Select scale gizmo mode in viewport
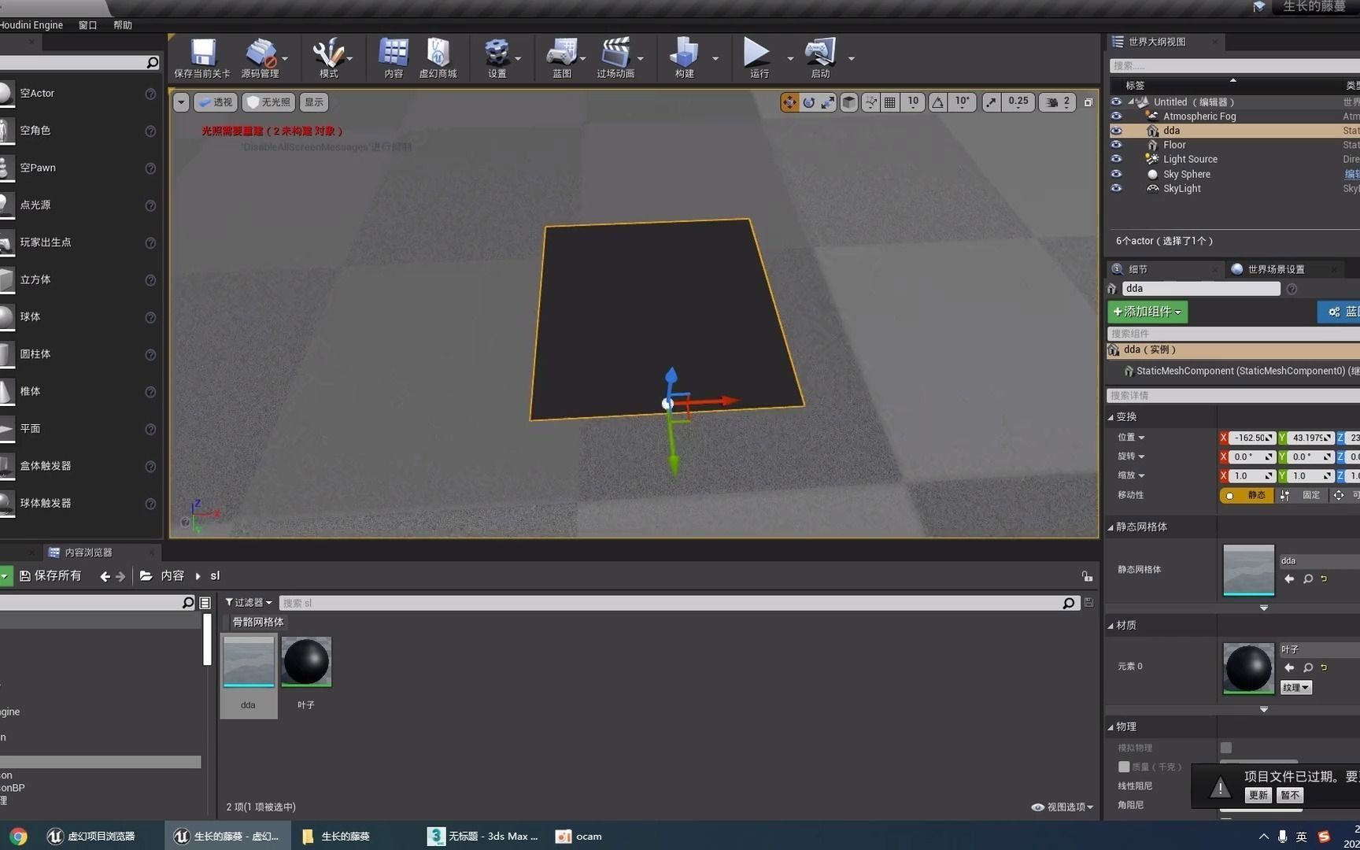 (828, 102)
